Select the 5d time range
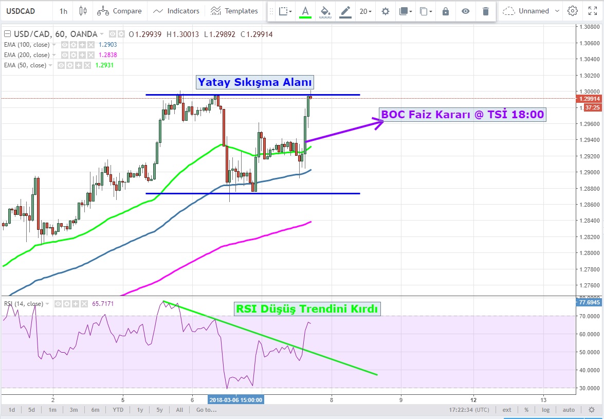 coord(32,410)
